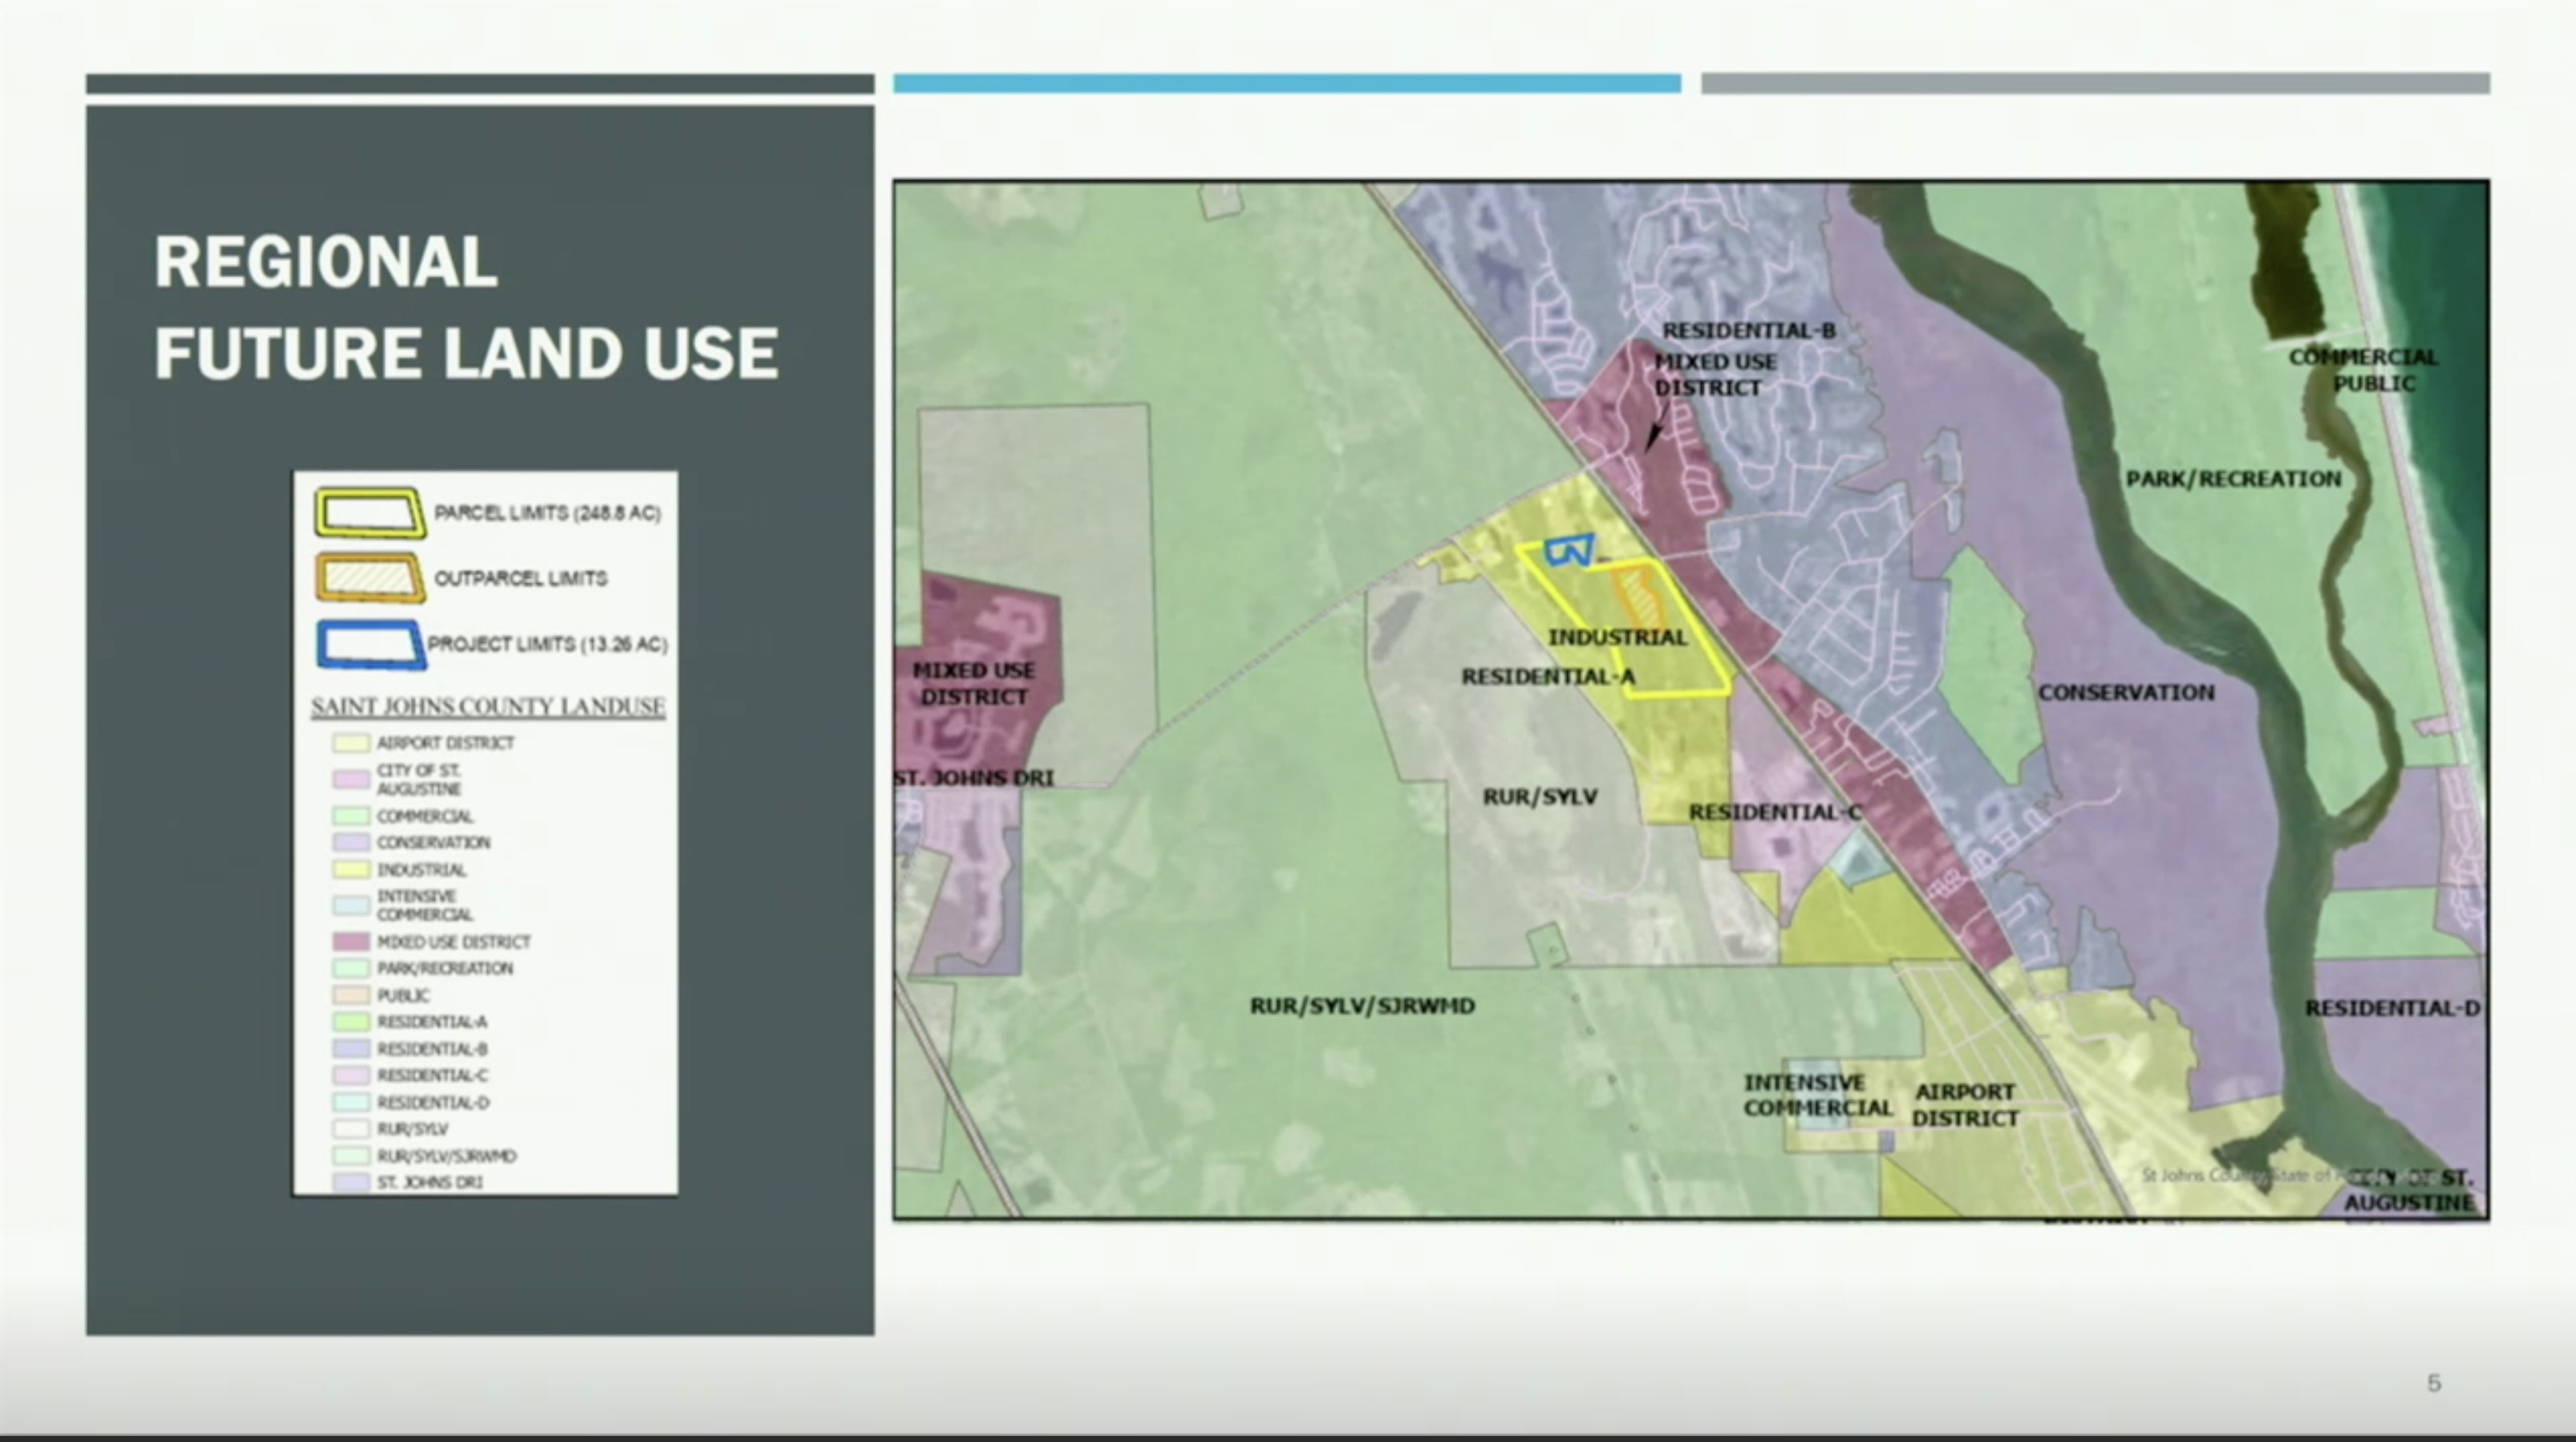Screen dimensions: 2576x1442
Task: Click the PARK/RECREATION map label
Action: [2233, 479]
